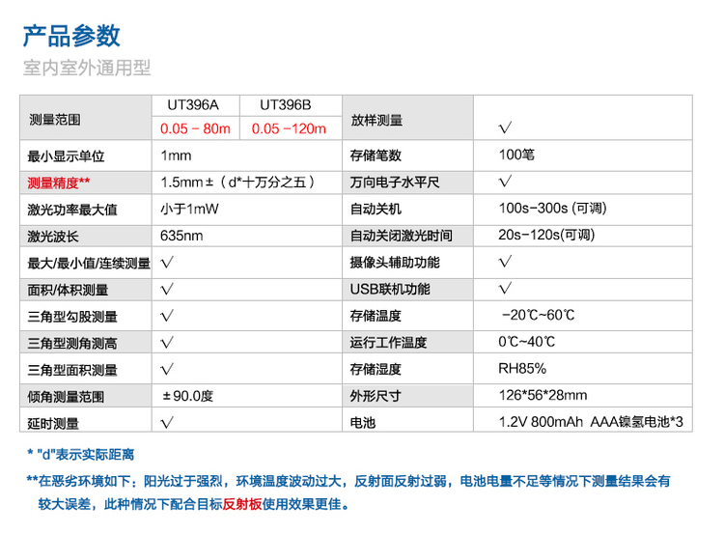Click the checkmark next to 延时测量
This screenshot has width=724, height=534.
(x=167, y=422)
